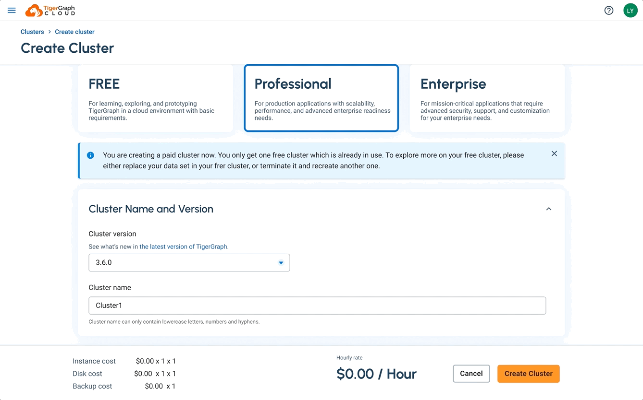Screen dimensions: 643x400
Task: Select the Professional tier card
Action: click(x=321, y=98)
